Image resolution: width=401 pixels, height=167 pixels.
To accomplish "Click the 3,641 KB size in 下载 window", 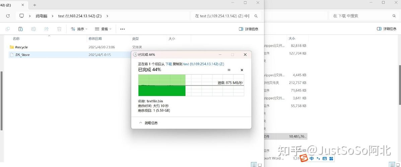I will (299, 98).
